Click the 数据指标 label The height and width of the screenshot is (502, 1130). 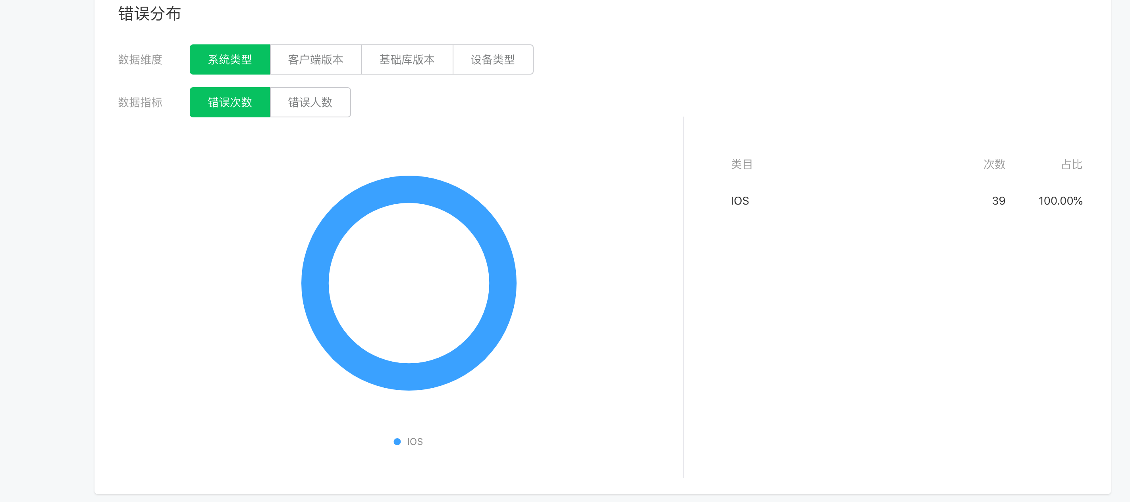(140, 102)
